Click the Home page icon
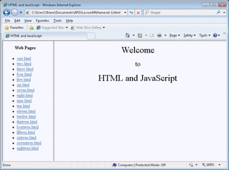The image size is (229, 170). (127, 36)
